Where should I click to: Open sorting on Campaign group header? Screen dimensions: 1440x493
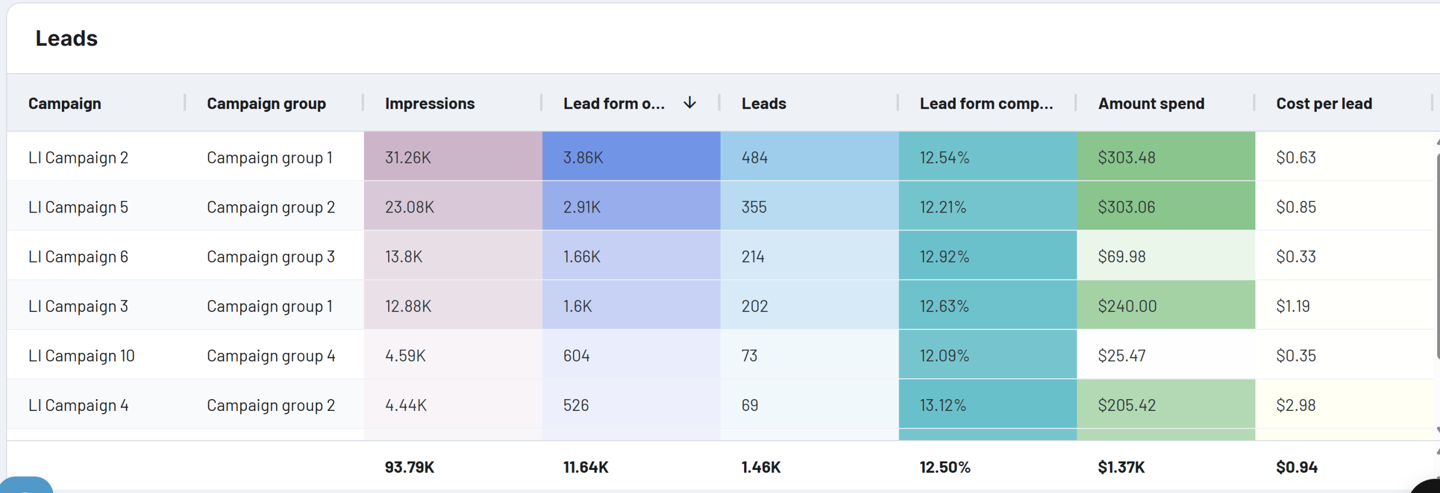[267, 103]
